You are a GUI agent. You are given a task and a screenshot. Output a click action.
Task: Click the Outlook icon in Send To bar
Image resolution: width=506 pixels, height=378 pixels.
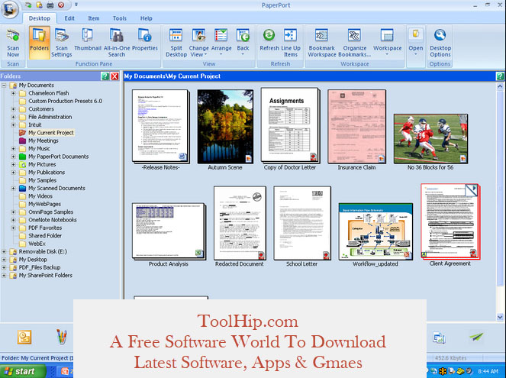[24, 337]
